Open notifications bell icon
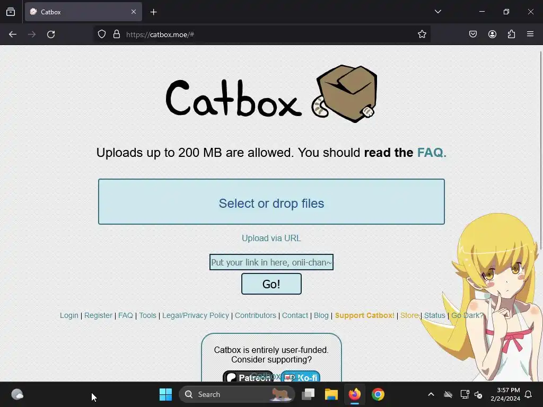 point(529,394)
